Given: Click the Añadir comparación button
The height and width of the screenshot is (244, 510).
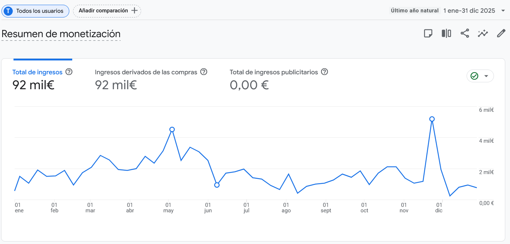Looking at the screenshot, I should click(103, 11).
